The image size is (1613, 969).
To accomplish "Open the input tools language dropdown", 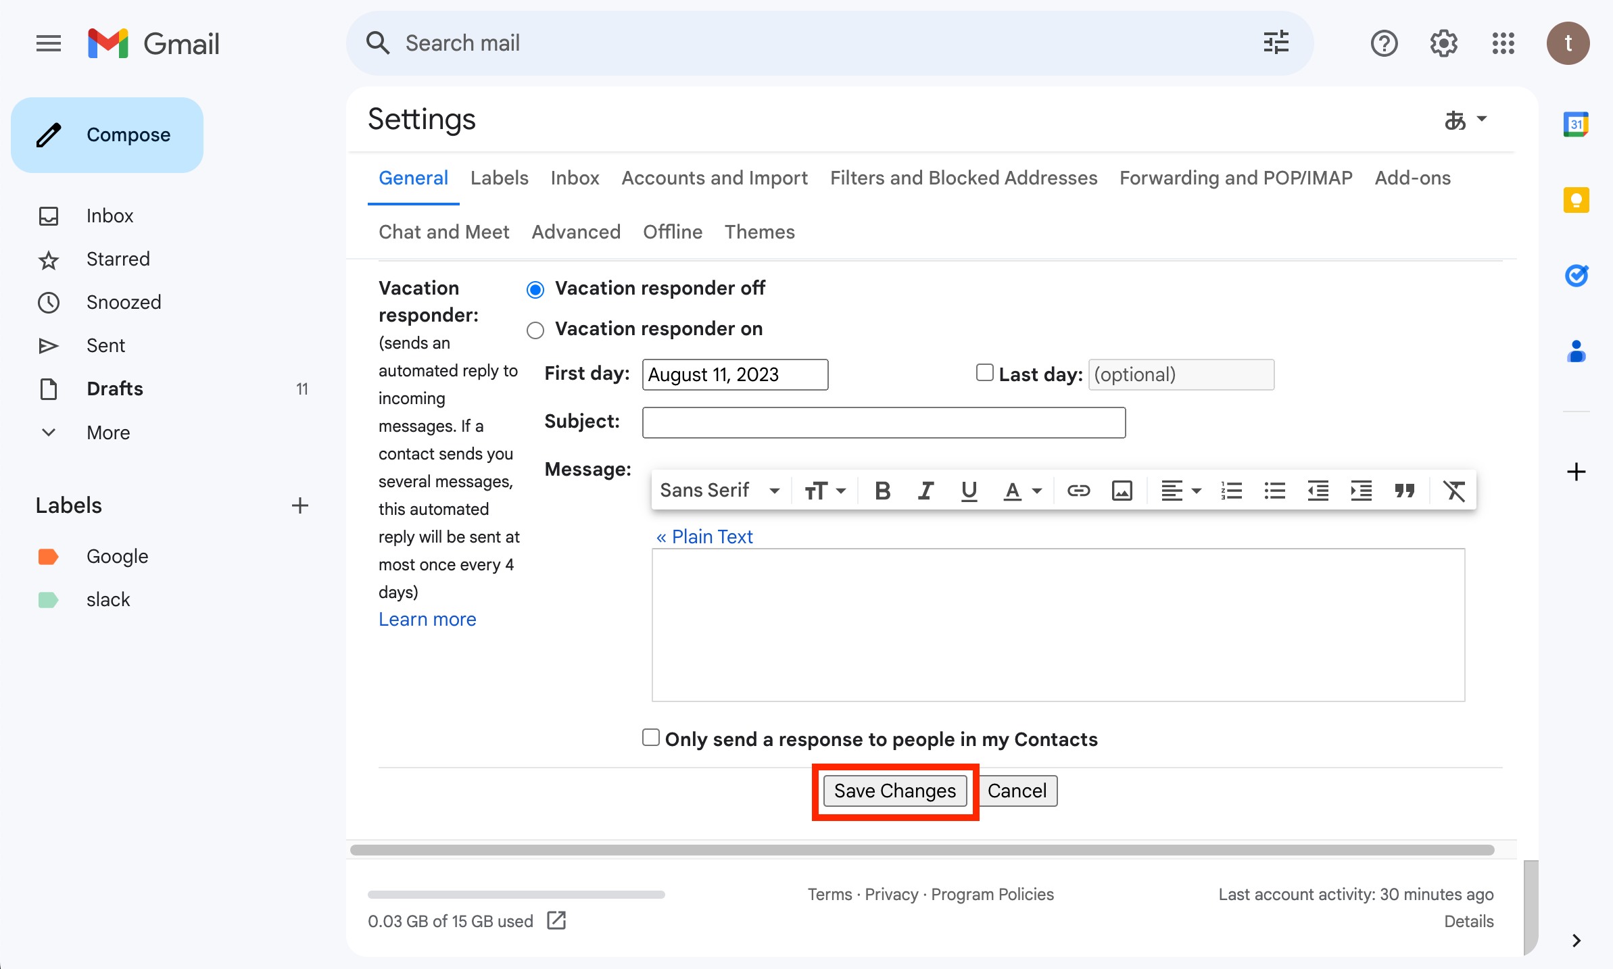I will (1466, 120).
